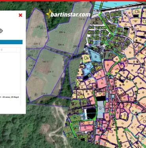Click the crosshair locate icon in panel
This screenshot has height=148, width=146.
[x=1, y=31]
